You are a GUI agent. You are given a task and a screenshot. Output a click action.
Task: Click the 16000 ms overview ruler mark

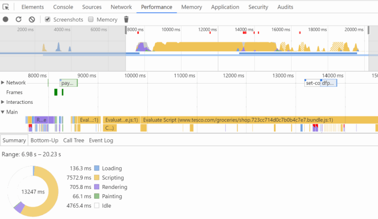(281, 29)
